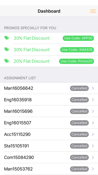98x175 pixels.
Task: Open the chevron beside Eng16035918
Action: [x=93, y=100]
